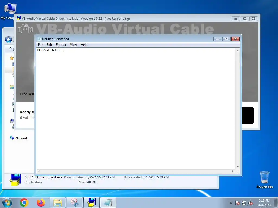This screenshot has height=208, width=278.
Task: Open the volume speaker tray icon
Action: click(251, 203)
